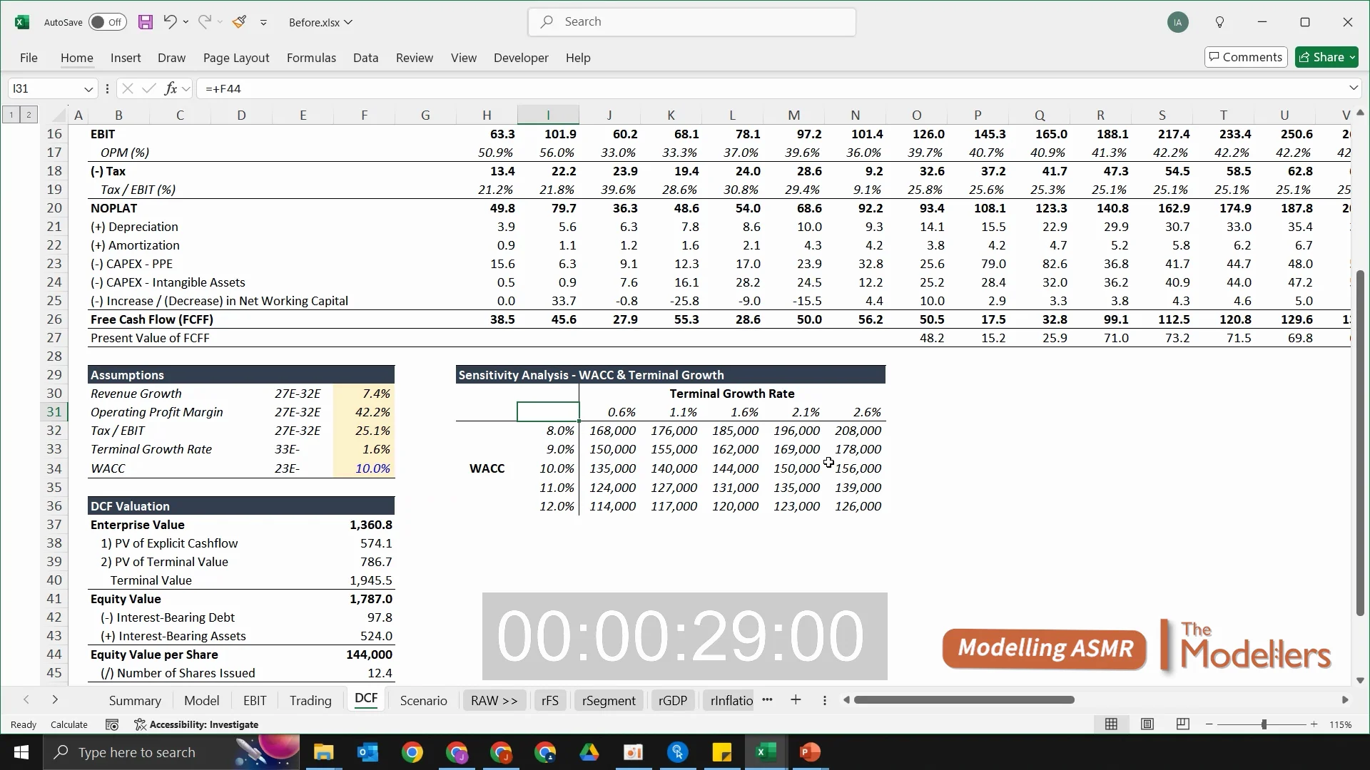
Task: Click the Normal view grid icon
Action: point(1111,724)
